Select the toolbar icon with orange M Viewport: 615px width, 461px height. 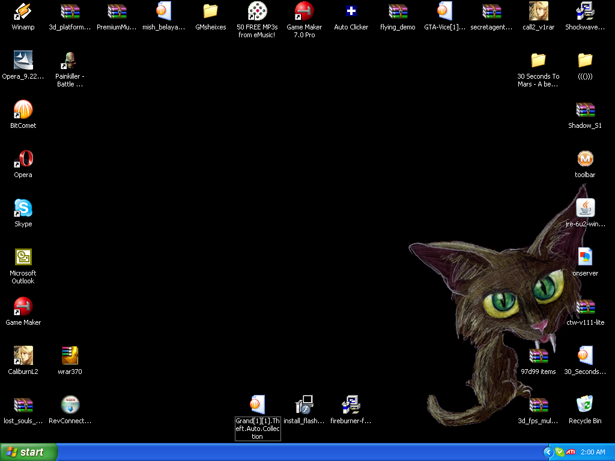click(585, 158)
